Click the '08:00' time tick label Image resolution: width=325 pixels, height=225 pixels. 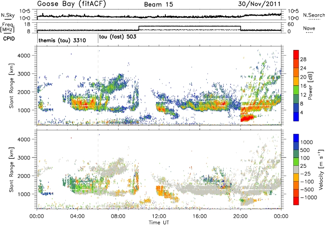[x=118, y=216]
